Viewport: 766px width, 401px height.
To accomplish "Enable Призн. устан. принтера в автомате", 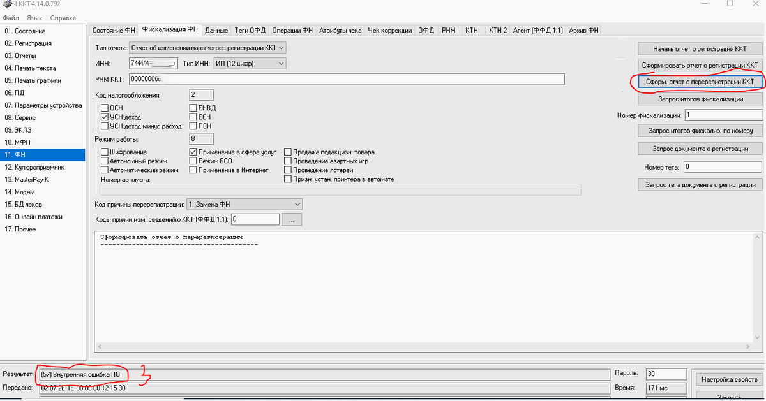I will point(288,179).
